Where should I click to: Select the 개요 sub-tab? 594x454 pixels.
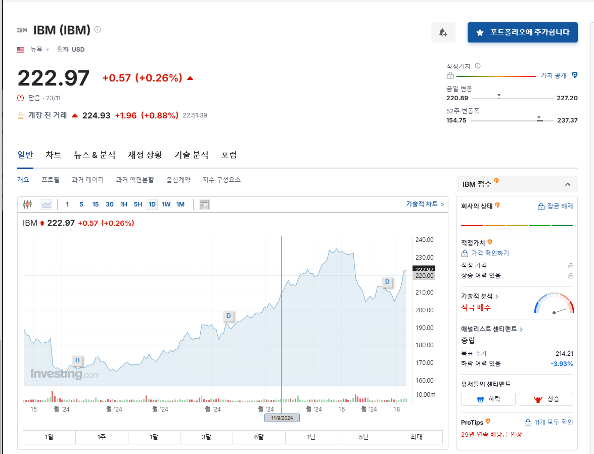point(23,180)
